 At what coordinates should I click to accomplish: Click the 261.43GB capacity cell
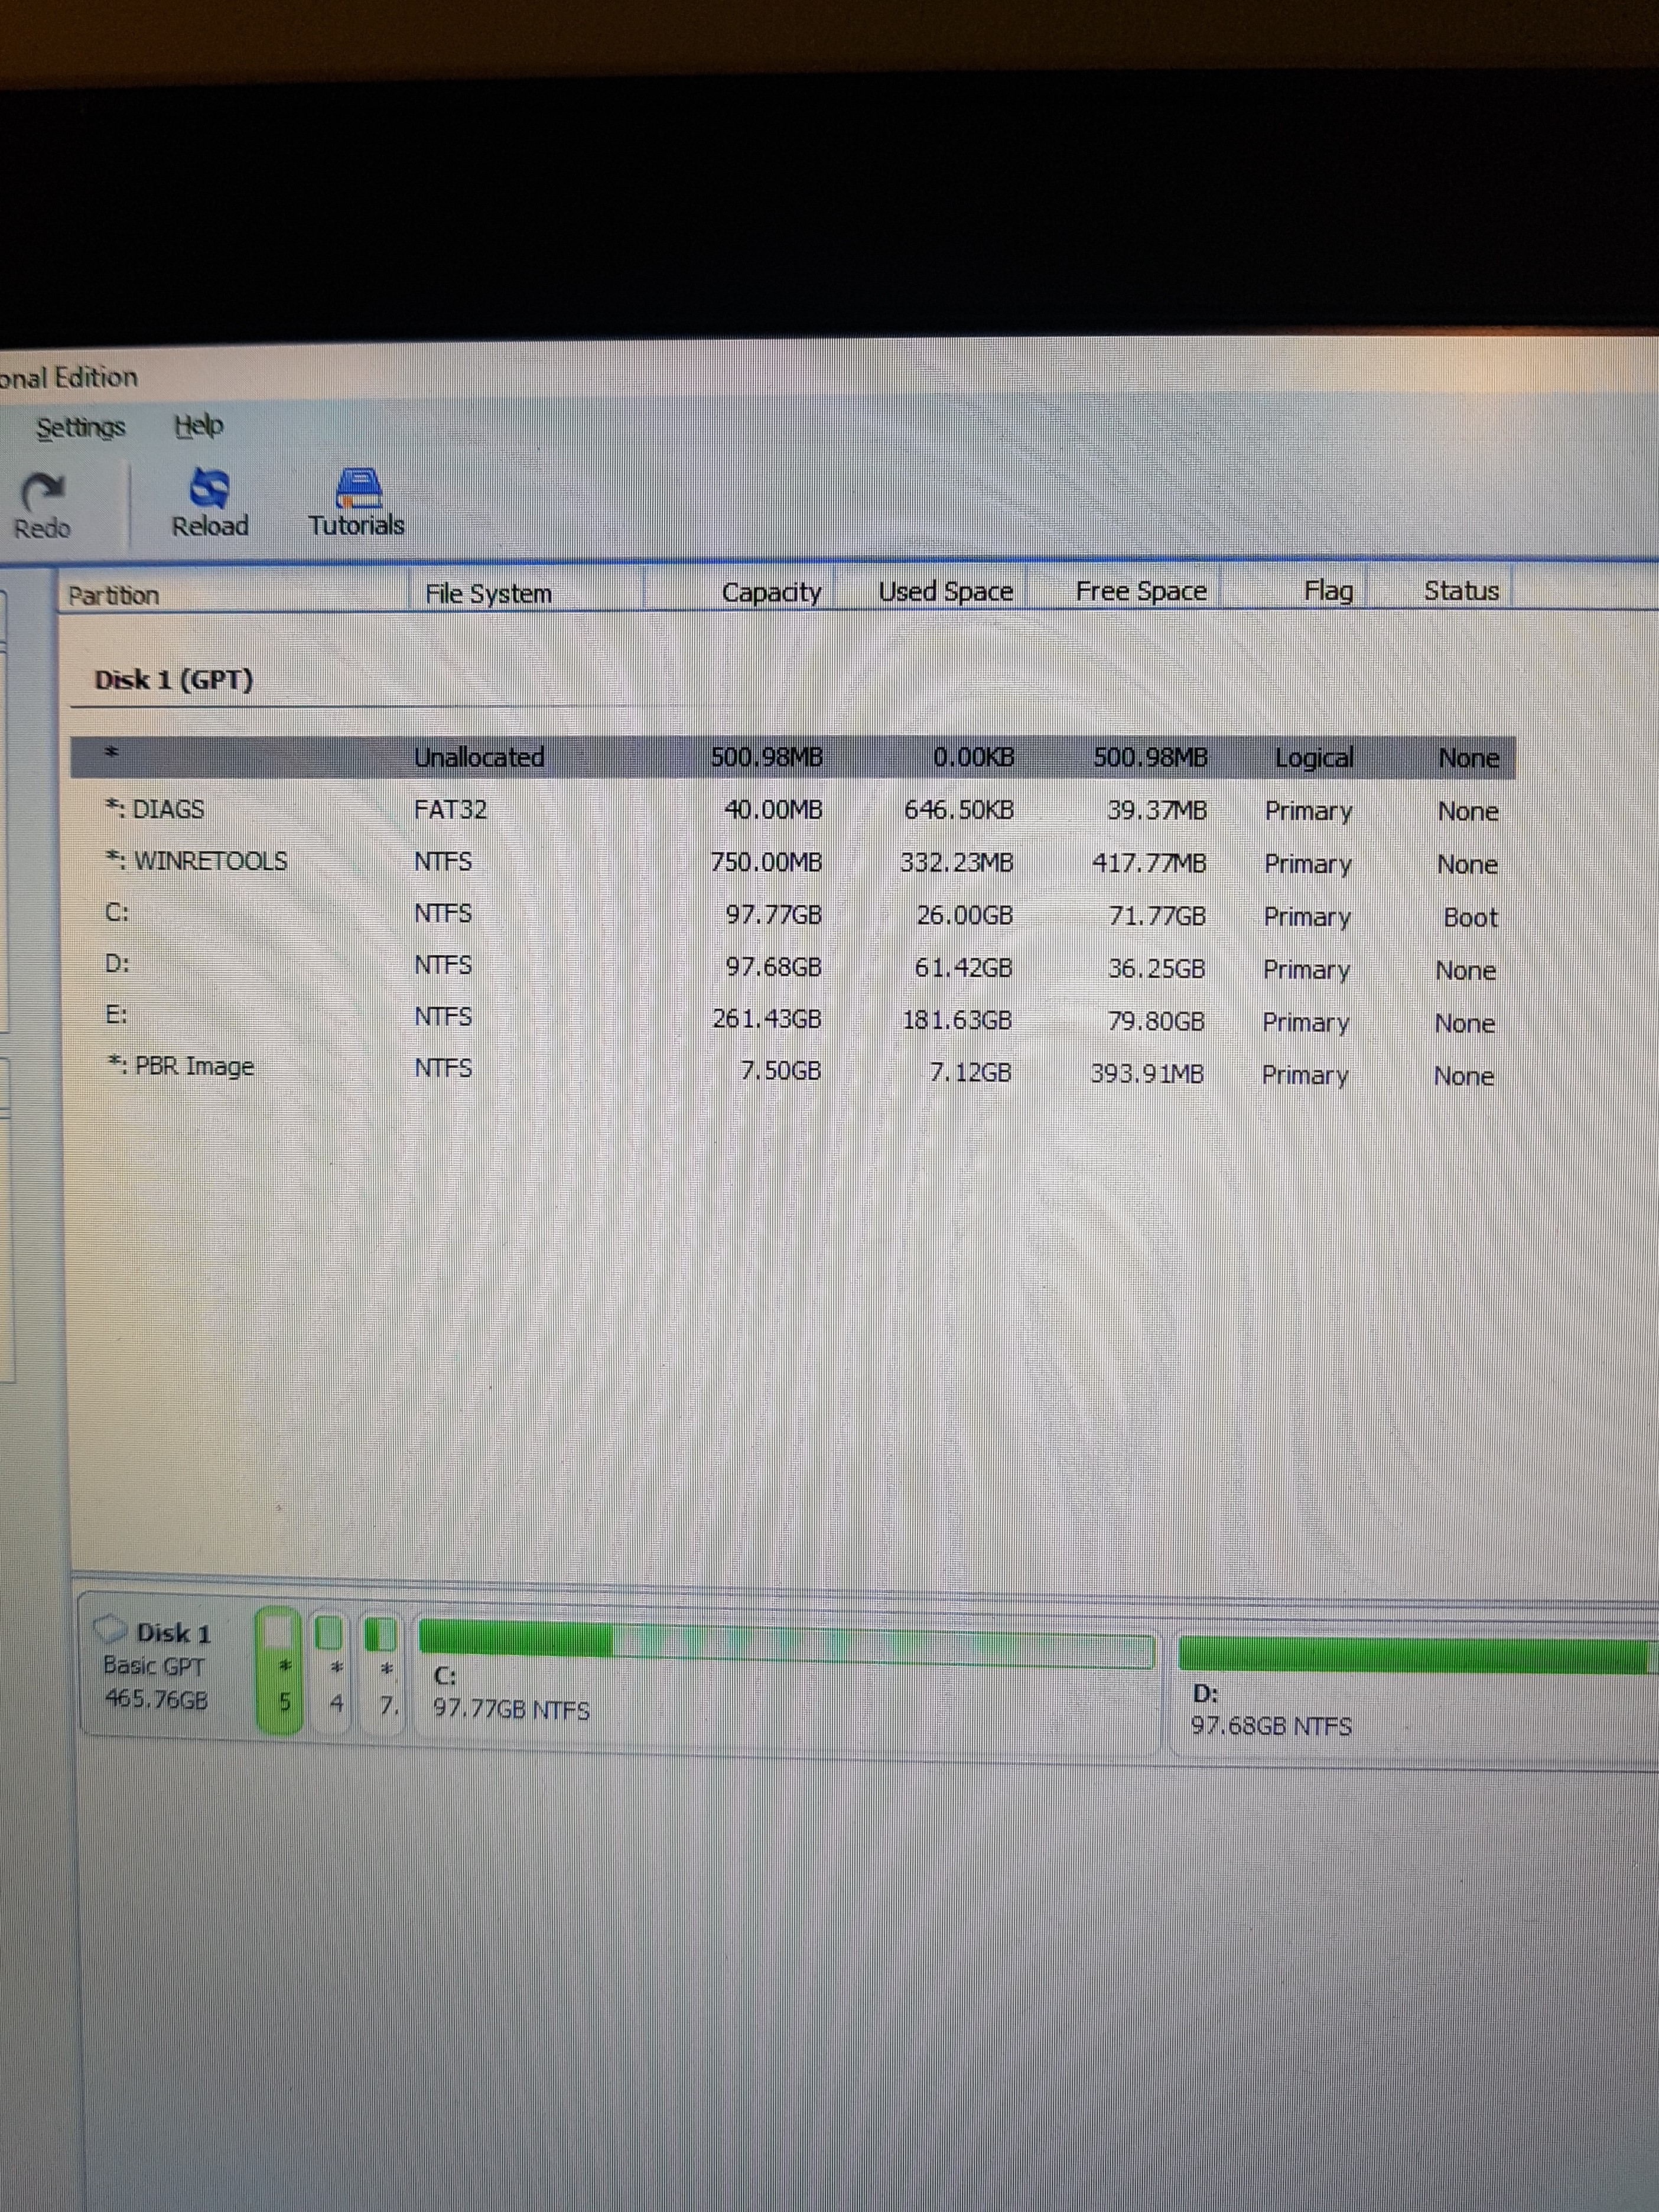[767, 1018]
